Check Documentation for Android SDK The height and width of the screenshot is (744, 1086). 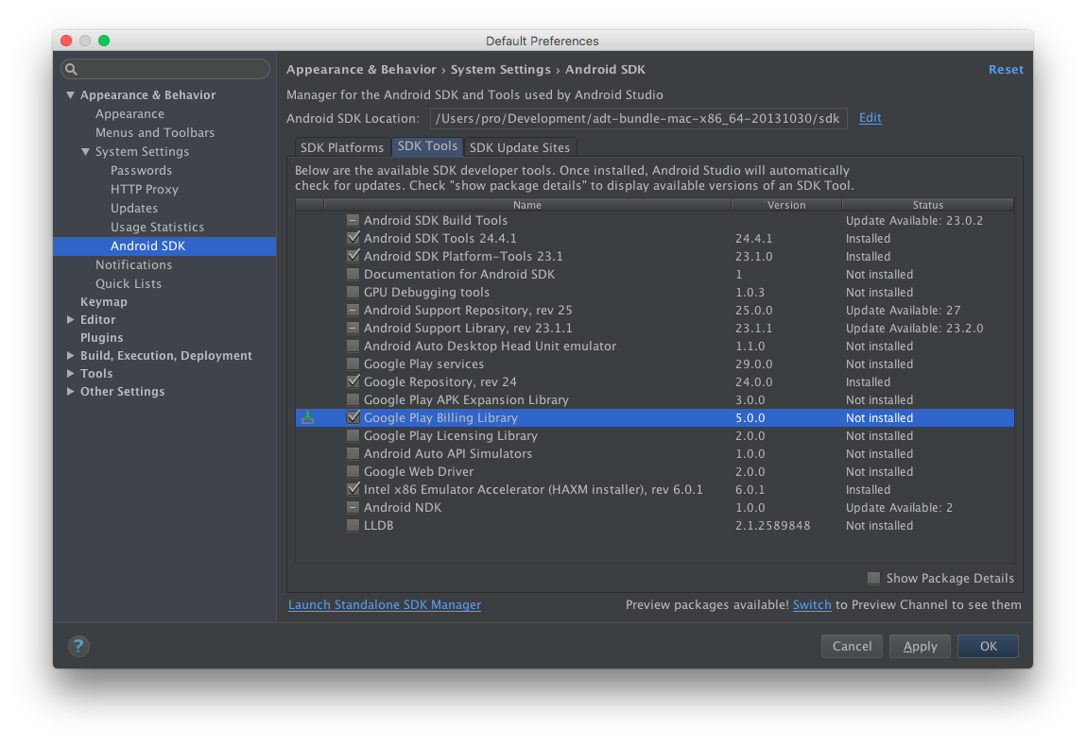tap(353, 274)
